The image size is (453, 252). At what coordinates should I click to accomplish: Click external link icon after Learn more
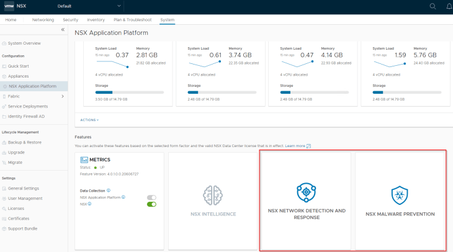pos(308,146)
